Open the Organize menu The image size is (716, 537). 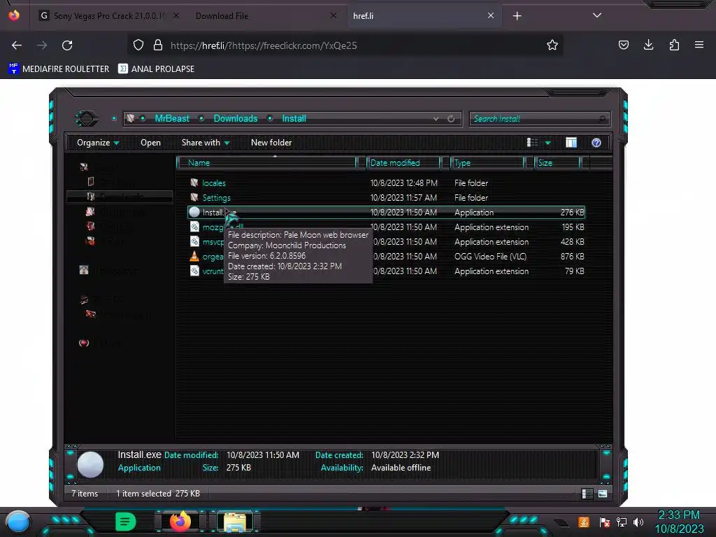pos(98,143)
